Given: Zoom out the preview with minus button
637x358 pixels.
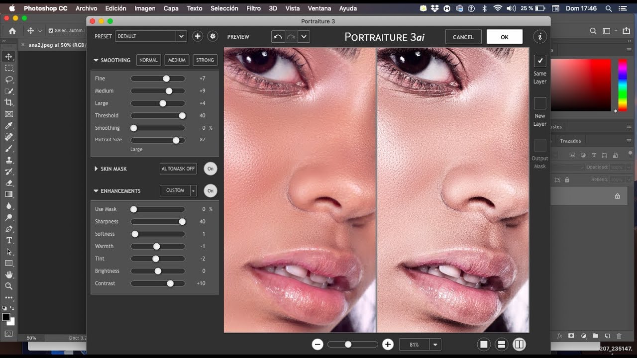Looking at the screenshot, I should click(318, 345).
